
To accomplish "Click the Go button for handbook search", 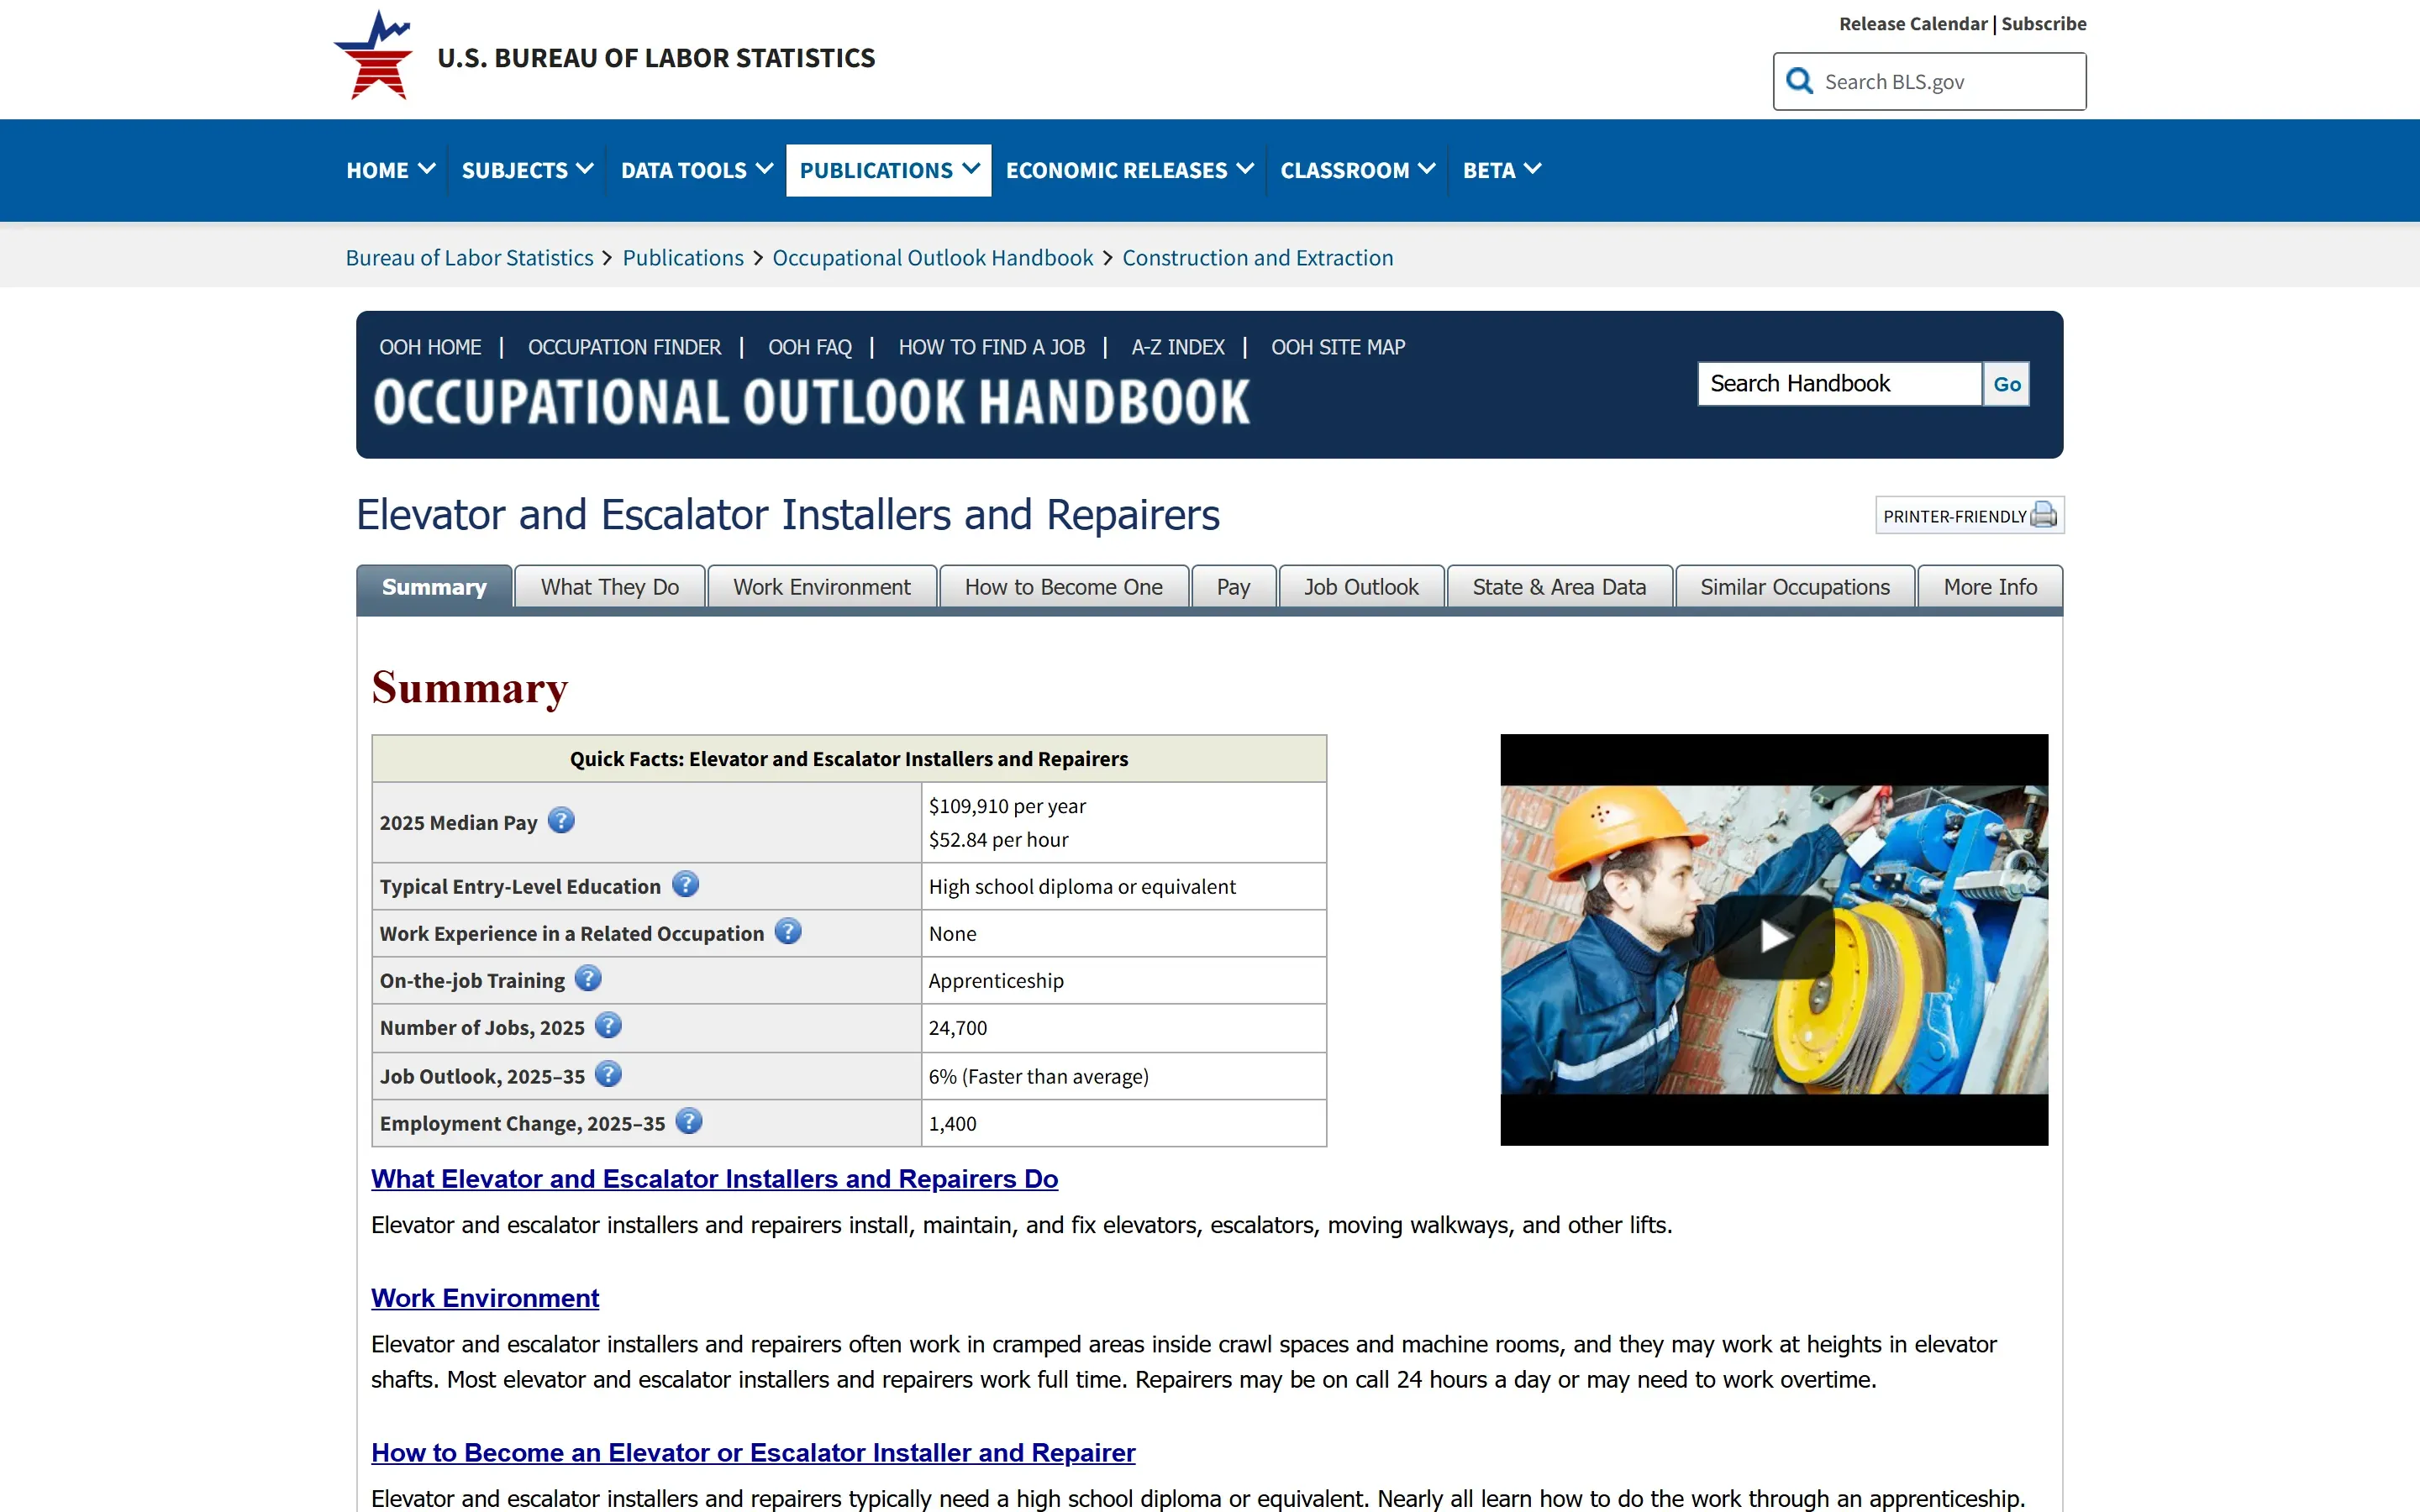I will pos(2006,384).
